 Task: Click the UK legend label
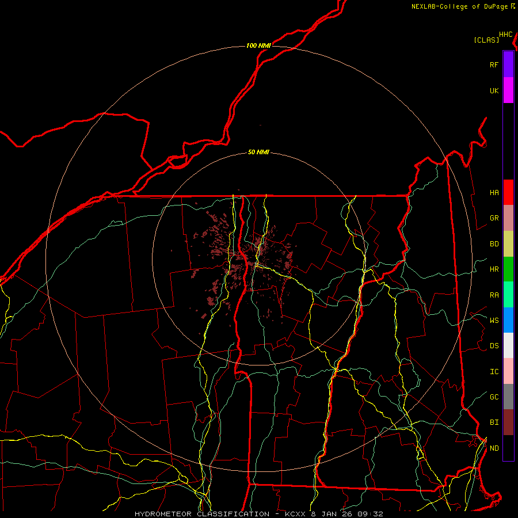494,90
